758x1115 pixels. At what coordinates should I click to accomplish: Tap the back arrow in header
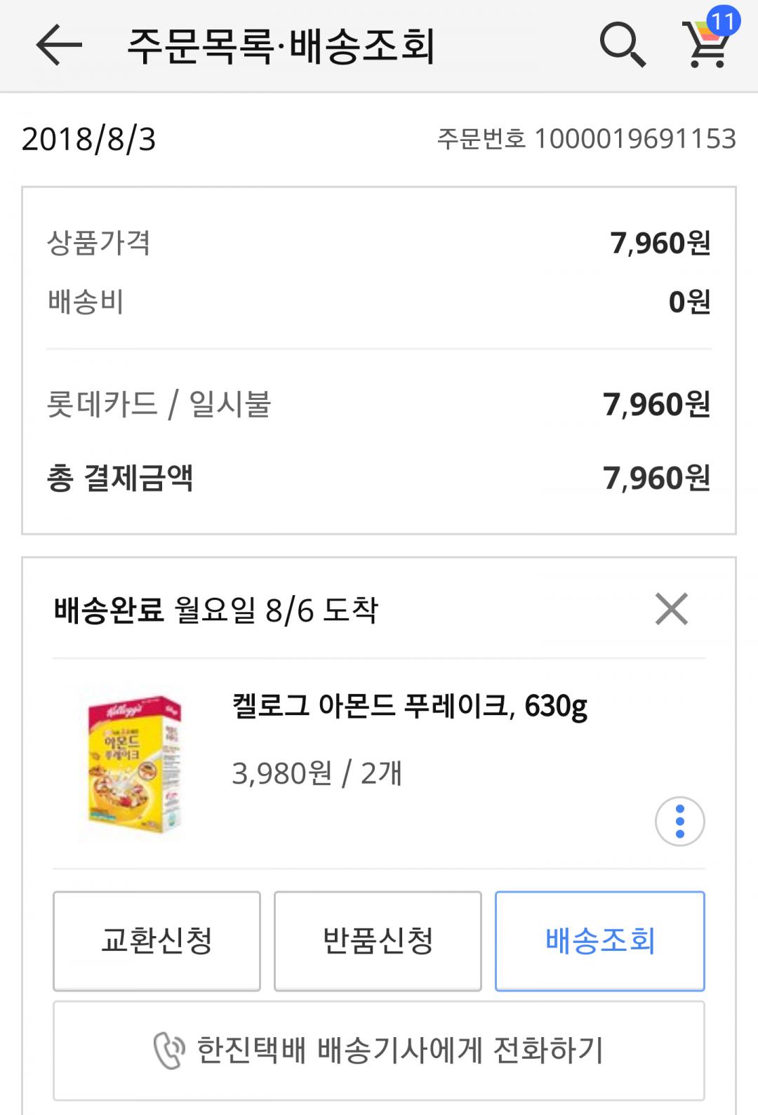click(59, 46)
